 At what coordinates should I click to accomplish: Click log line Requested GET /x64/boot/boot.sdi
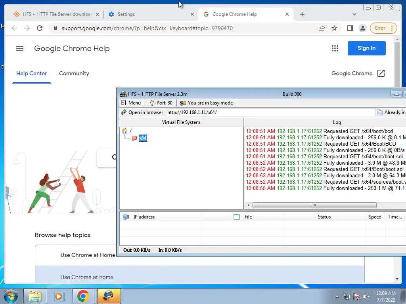click(x=324, y=157)
